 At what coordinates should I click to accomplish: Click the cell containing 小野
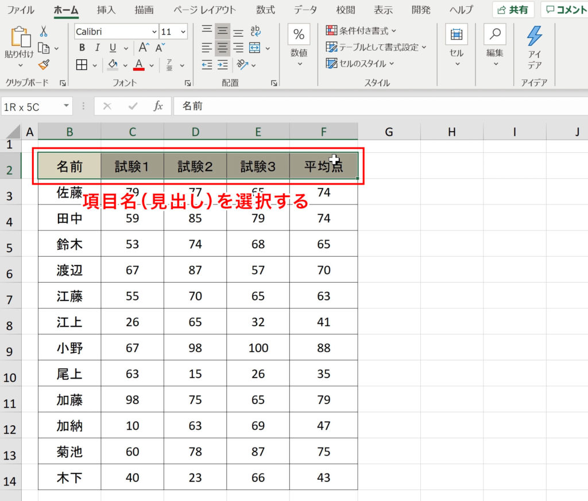tap(69, 348)
